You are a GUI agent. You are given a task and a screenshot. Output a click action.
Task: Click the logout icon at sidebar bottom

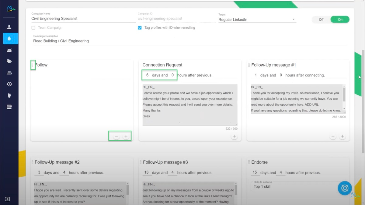(7, 199)
